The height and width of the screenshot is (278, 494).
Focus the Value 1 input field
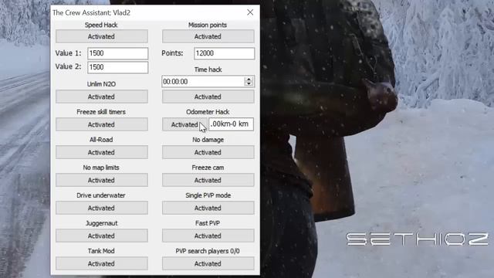coord(118,53)
